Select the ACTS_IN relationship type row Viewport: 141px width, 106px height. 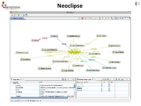[103, 84]
